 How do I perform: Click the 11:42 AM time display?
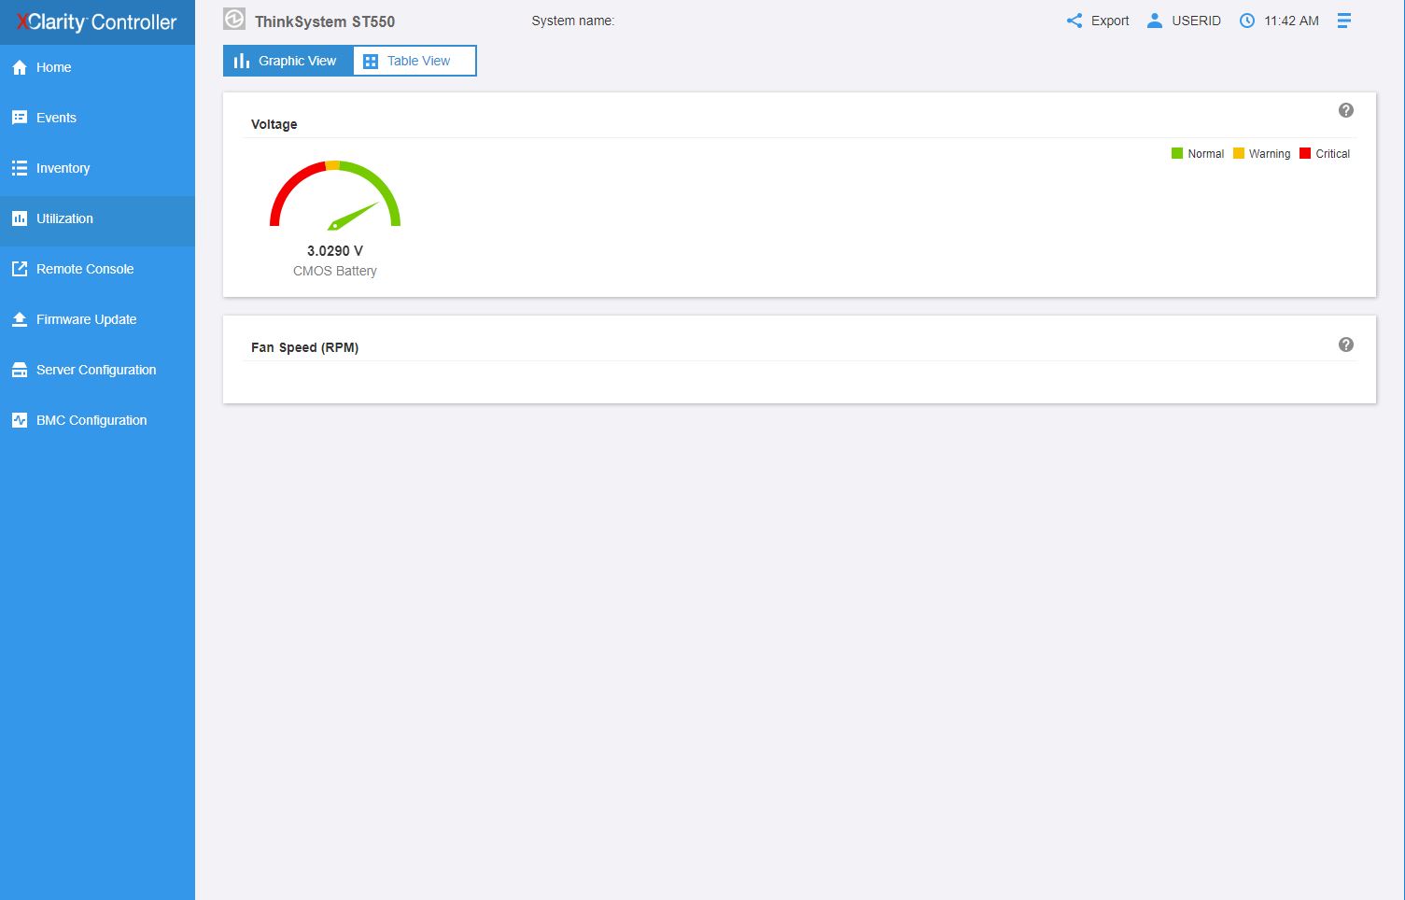point(1291,21)
